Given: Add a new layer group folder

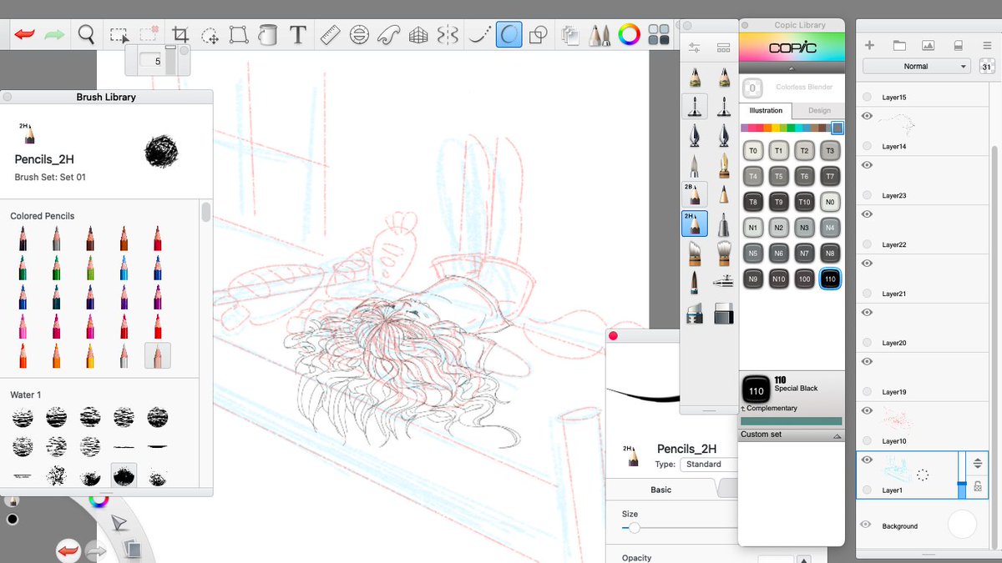Looking at the screenshot, I should pyautogui.click(x=898, y=45).
